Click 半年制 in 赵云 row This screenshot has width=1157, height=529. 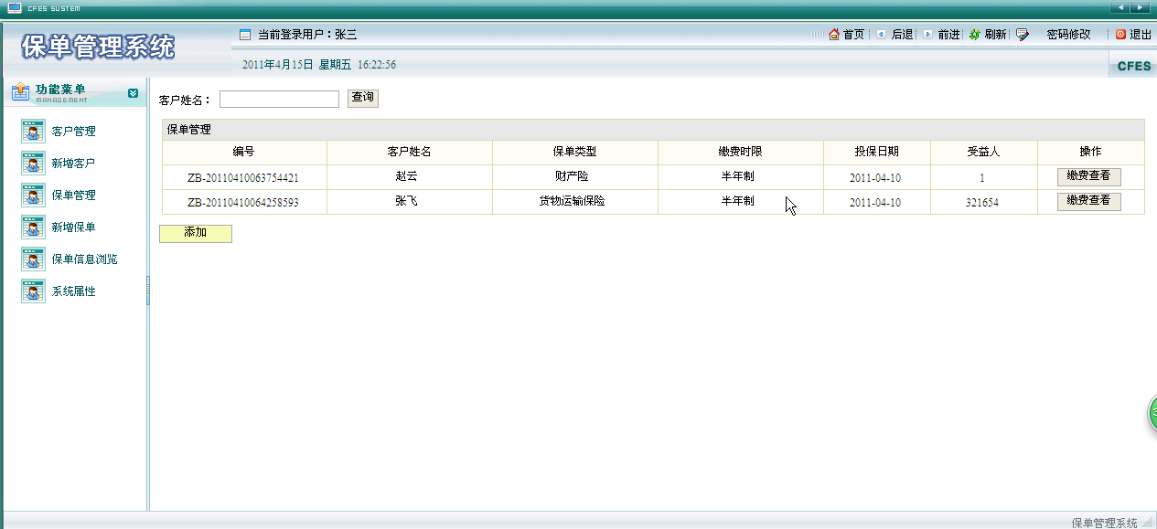coord(737,176)
